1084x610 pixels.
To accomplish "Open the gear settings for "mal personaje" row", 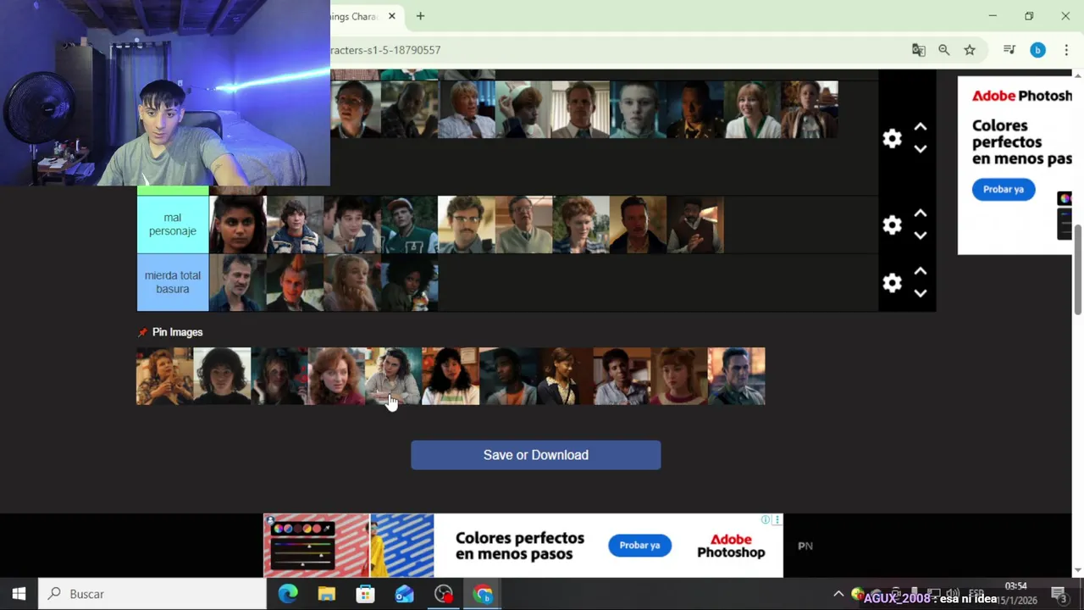I will (892, 225).
